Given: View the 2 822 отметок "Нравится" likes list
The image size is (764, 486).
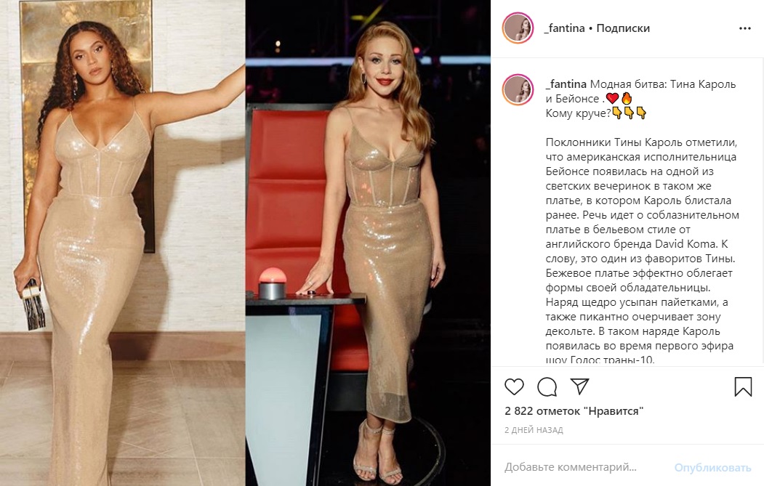Looking at the screenshot, I should tap(574, 411).
